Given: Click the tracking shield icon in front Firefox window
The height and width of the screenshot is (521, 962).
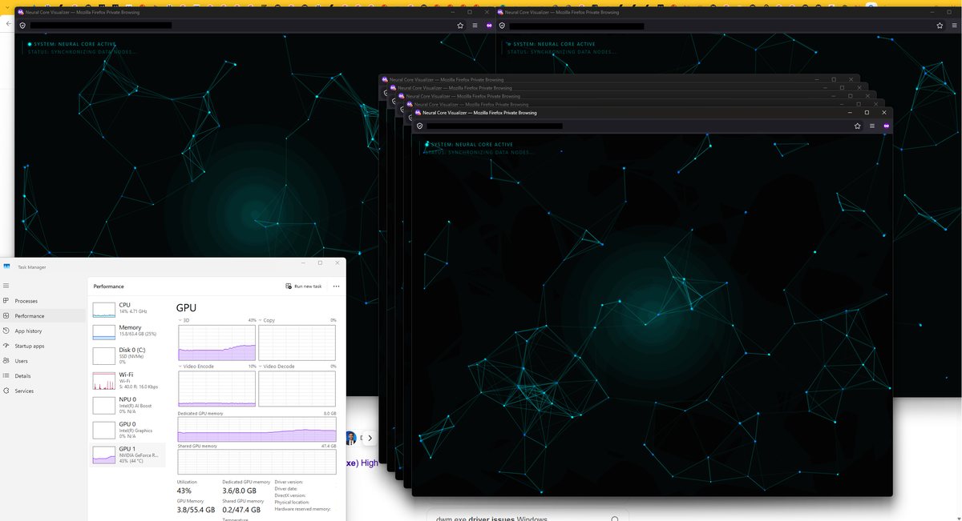Looking at the screenshot, I should (418, 126).
